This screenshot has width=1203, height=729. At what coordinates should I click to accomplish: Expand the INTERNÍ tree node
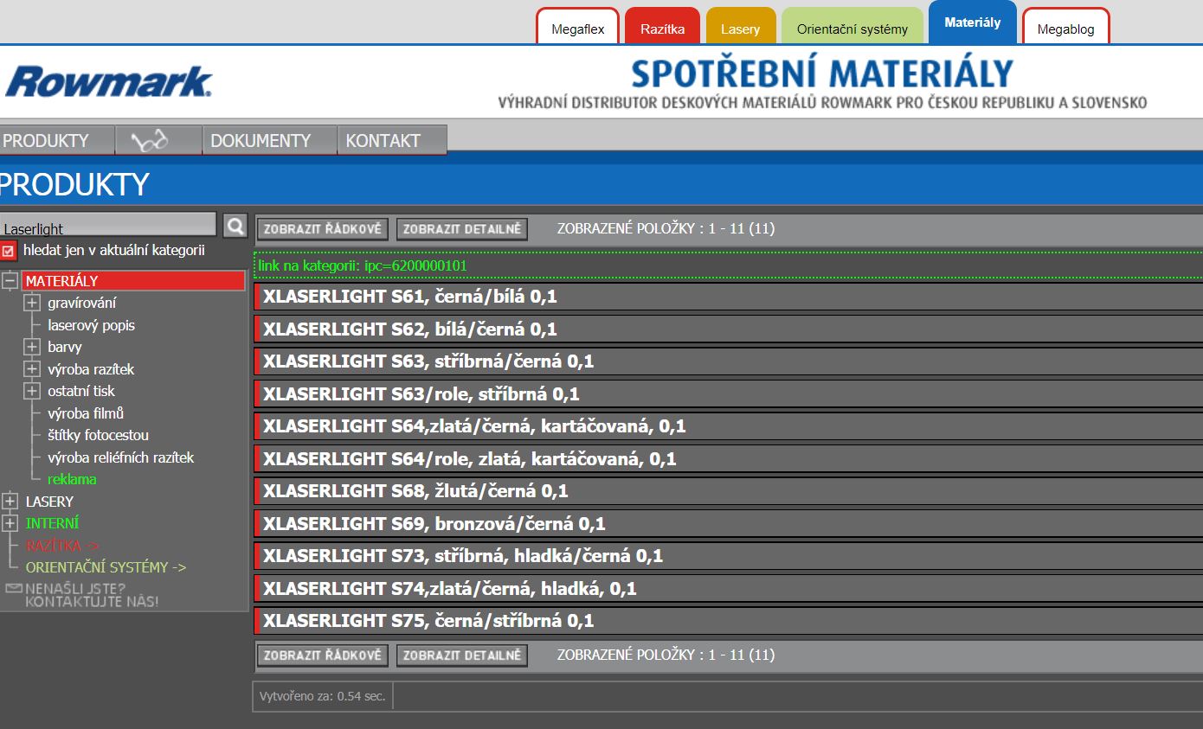(10, 523)
